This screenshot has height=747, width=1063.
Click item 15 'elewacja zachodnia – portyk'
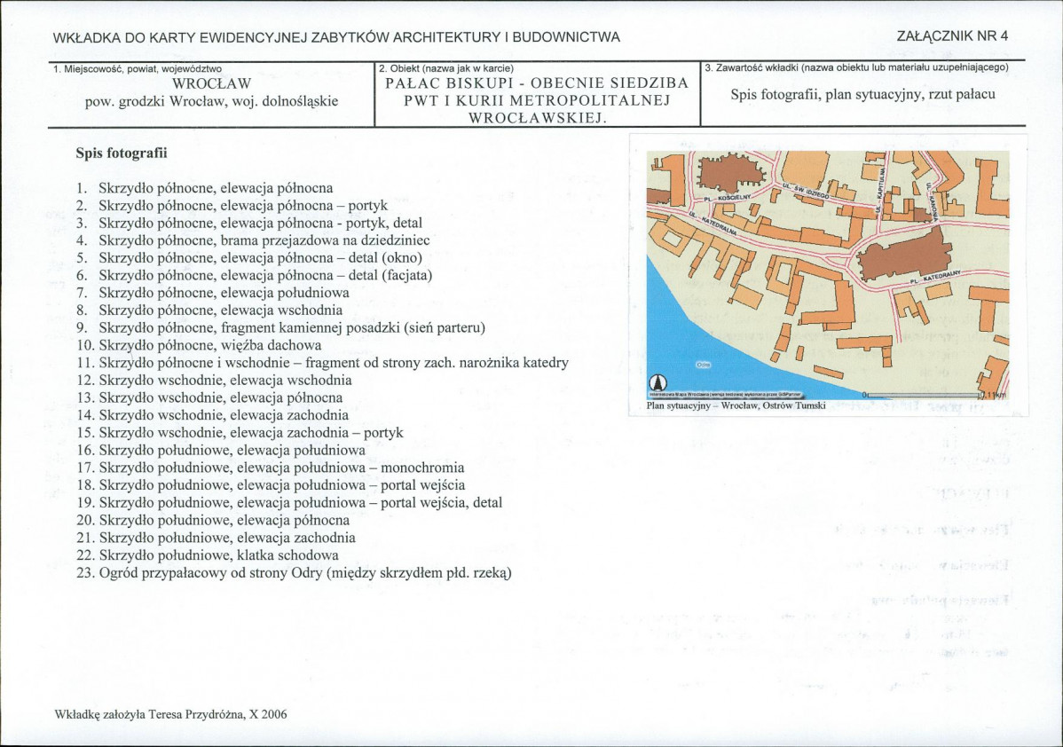[317, 433]
